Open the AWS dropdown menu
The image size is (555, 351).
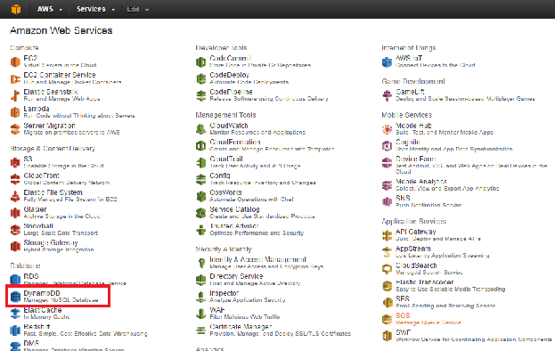pos(50,9)
